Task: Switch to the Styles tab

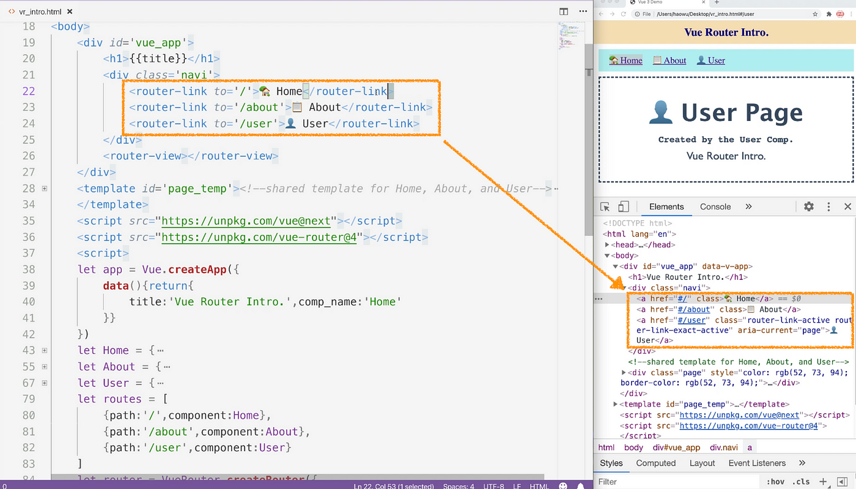Action: pos(611,463)
